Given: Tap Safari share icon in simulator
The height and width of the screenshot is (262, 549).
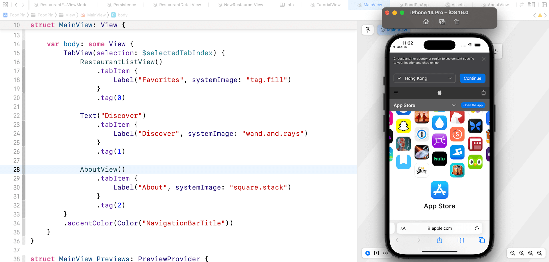Looking at the screenshot, I should coord(439,240).
